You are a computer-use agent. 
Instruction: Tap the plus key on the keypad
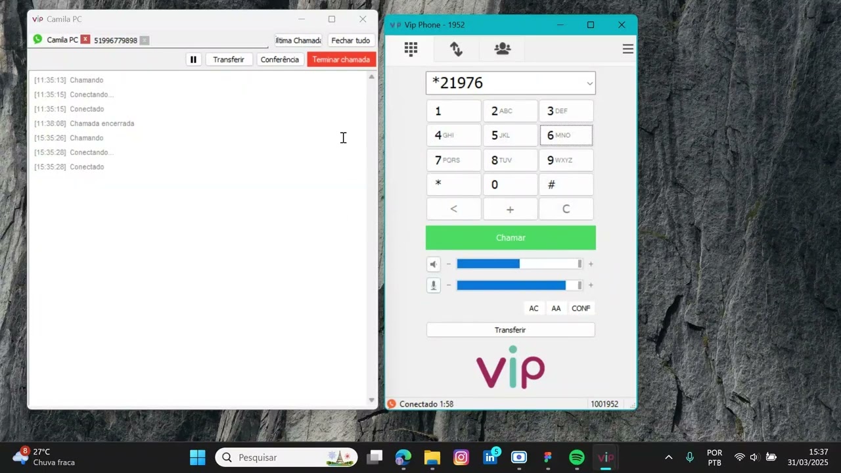click(510, 209)
